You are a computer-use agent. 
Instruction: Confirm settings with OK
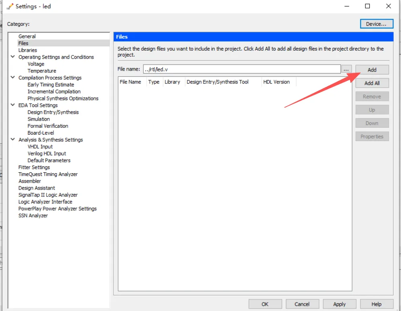coord(265,304)
